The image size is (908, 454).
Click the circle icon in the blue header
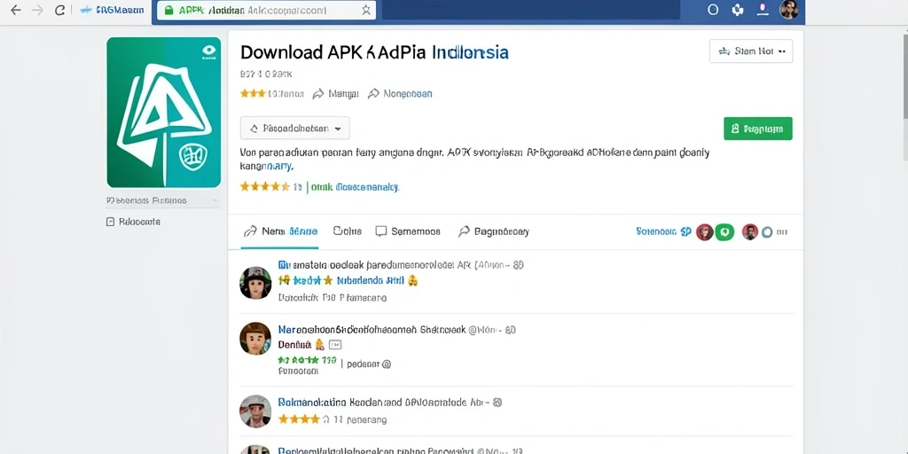click(713, 10)
